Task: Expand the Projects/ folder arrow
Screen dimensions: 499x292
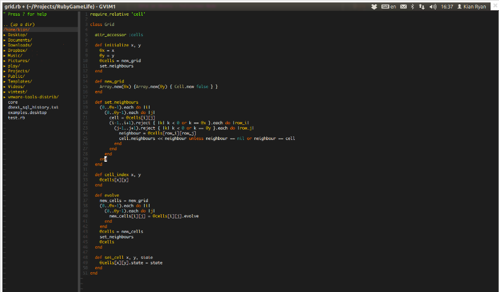Action: point(4,71)
